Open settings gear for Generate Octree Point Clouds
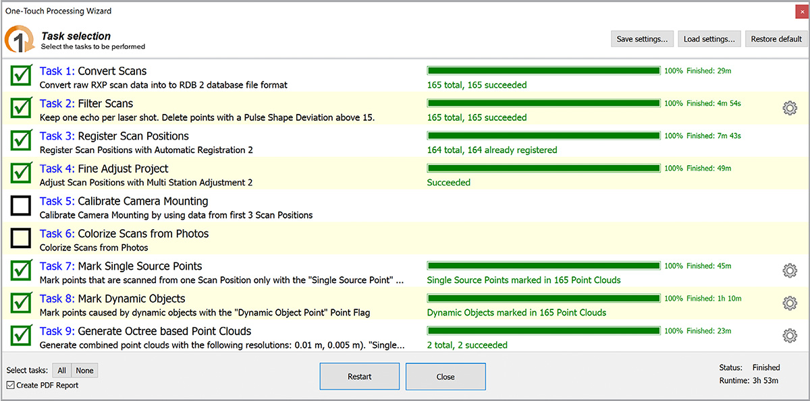810x401 pixels. [x=789, y=336]
